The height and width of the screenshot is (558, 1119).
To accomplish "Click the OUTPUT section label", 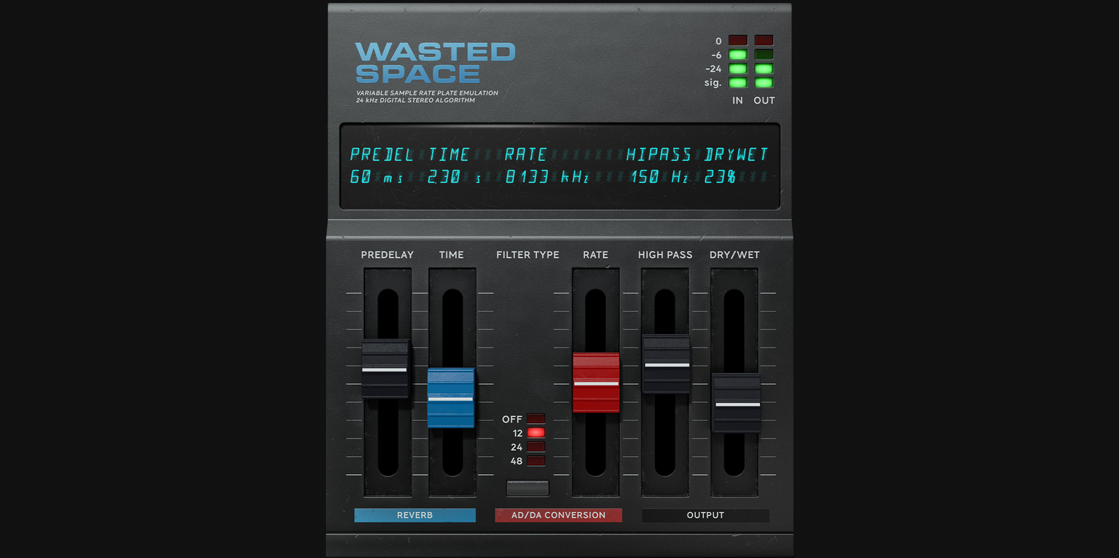I will click(x=704, y=515).
